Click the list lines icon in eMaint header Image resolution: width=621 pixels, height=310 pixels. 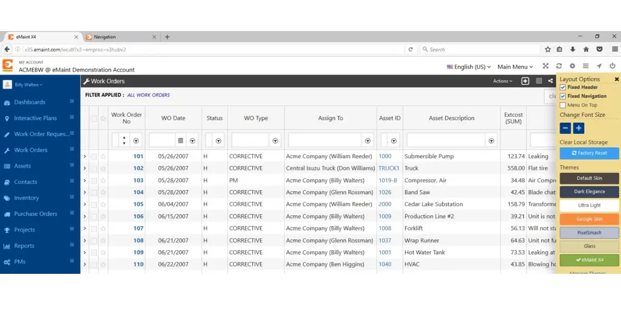point(586,66)
